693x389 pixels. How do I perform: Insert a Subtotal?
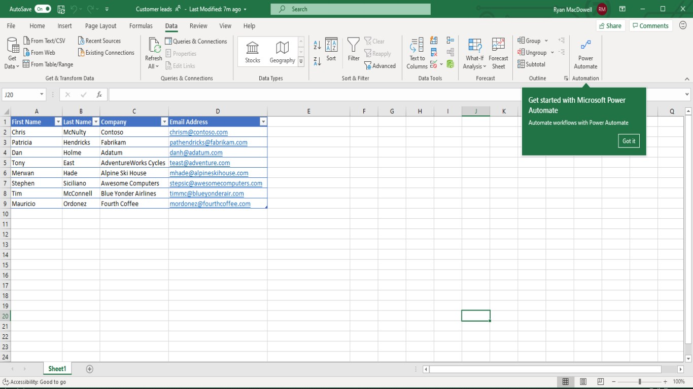[x=534, y=64]
